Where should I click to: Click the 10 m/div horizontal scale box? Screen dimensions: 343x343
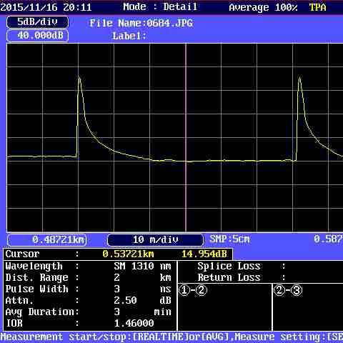pos(155,240)
